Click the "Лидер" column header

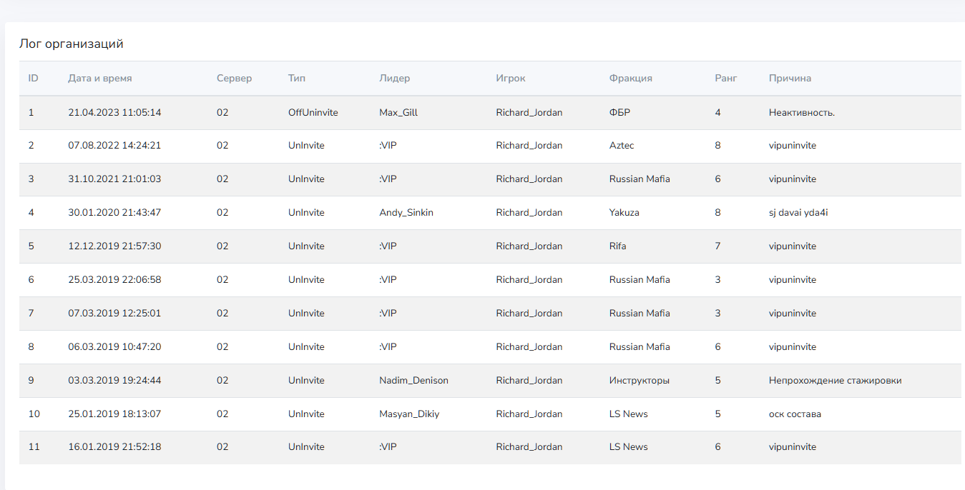(x=394, y=79)
